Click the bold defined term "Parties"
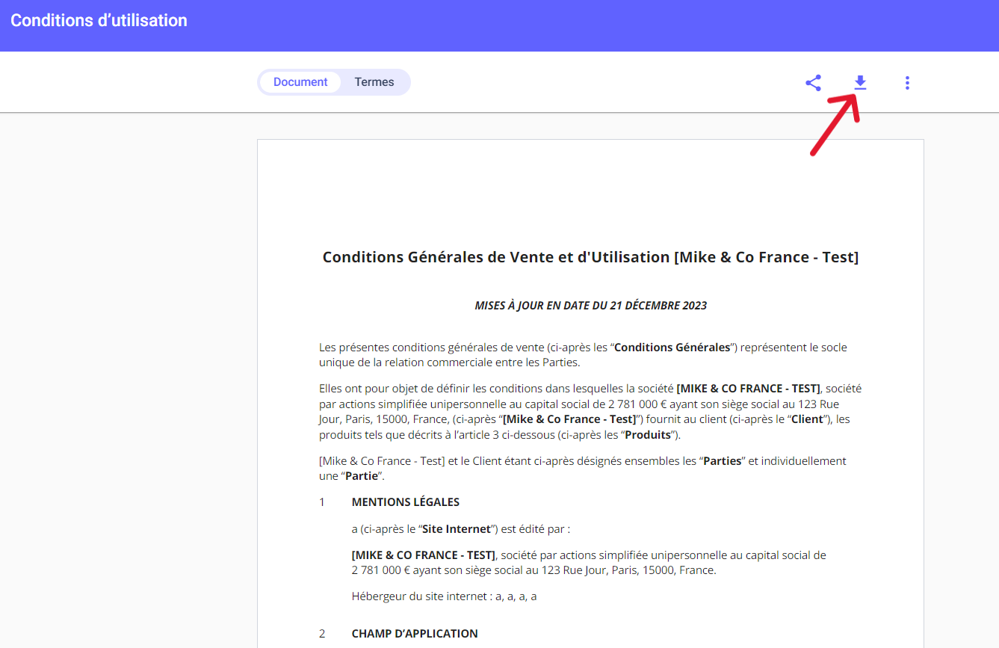 [723, 461]
